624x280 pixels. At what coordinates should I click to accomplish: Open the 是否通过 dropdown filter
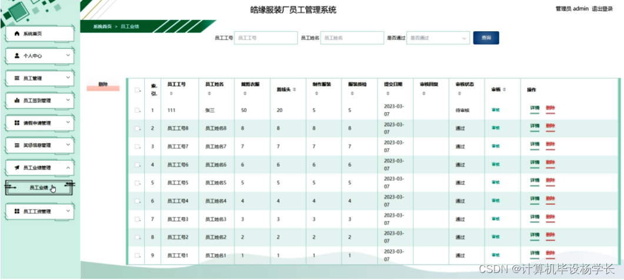tap(438, 38)
